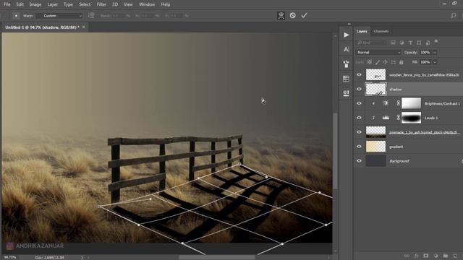Filter layers by type layers
This screenshot has height=260, width=463.
(410, 43)
